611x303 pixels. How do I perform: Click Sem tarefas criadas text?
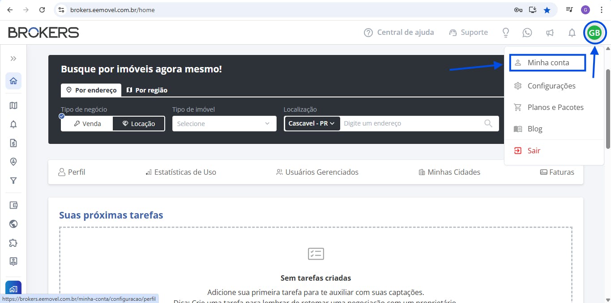pos(316,278)
